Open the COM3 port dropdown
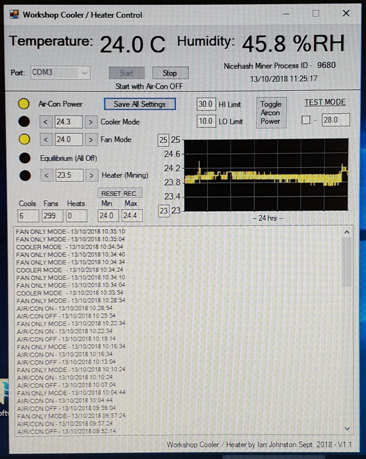This screenshot has width=366, height=459. pyautogui.click(x=84, y=73)
